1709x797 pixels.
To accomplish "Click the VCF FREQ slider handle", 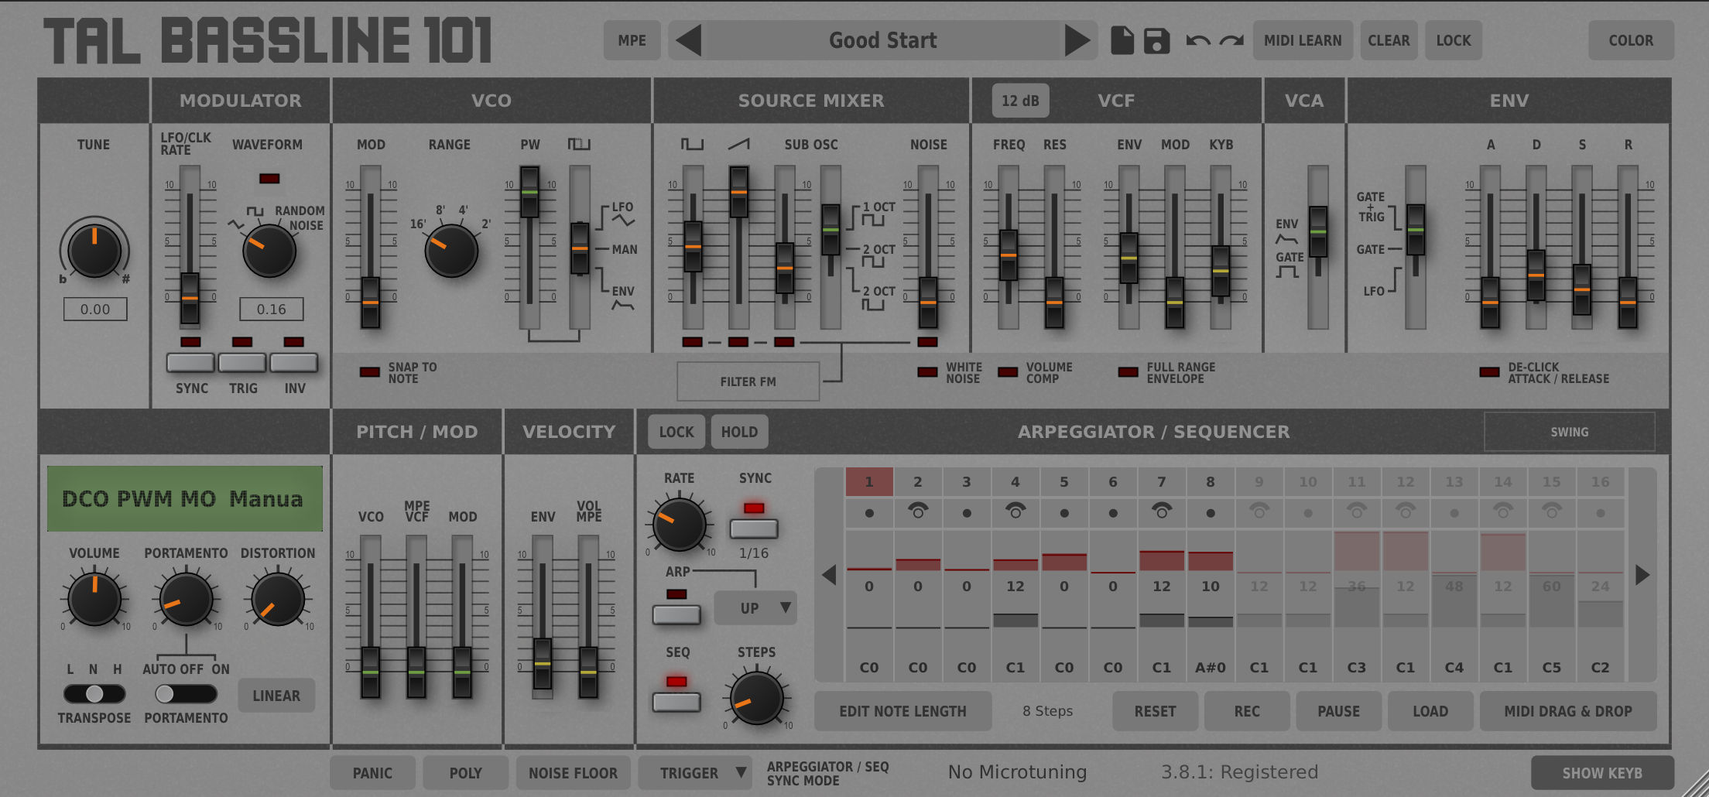I will pyautogui.click(x=1008, y=255).
